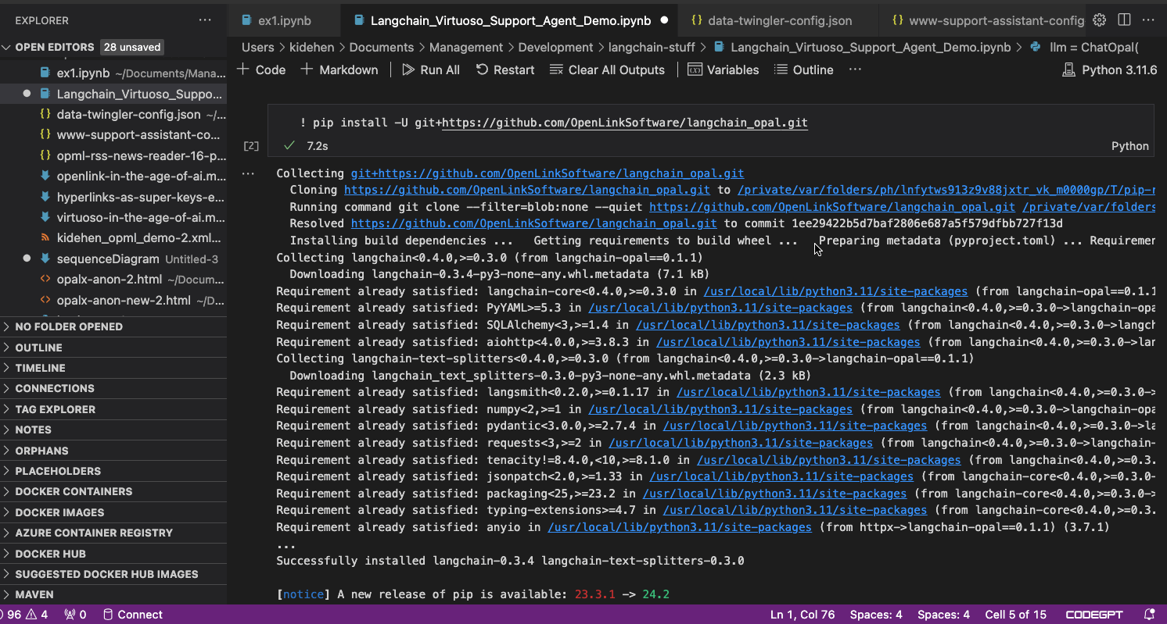Click the Connect status bar item
Image resolution: width=1167 pixels, height=624 pixels.
pos(133,615)
